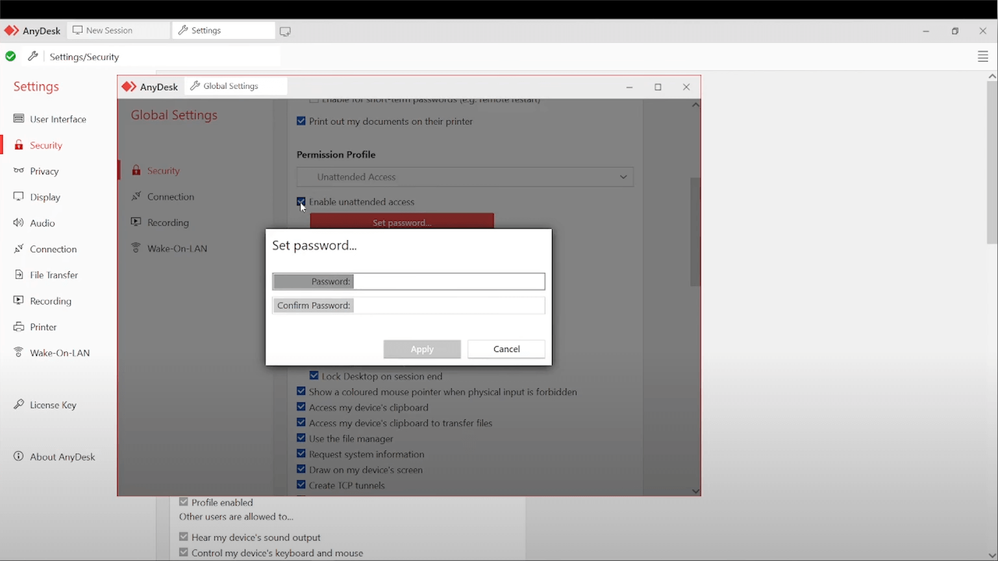Click Cancel in Set password dialog
This screenshot has height=561, width=998.
click(506, 349)
